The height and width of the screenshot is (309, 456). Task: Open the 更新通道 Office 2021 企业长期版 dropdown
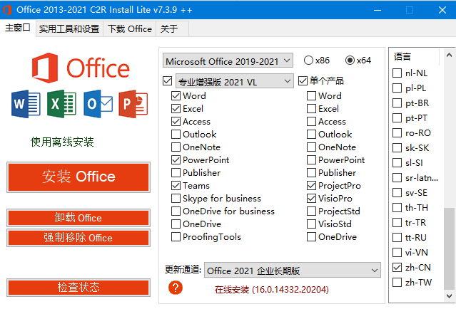click(x=293, y=270)
